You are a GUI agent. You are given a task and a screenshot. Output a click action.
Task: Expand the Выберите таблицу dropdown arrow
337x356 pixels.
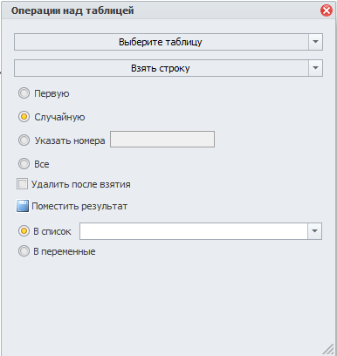[x=315, y=42]
